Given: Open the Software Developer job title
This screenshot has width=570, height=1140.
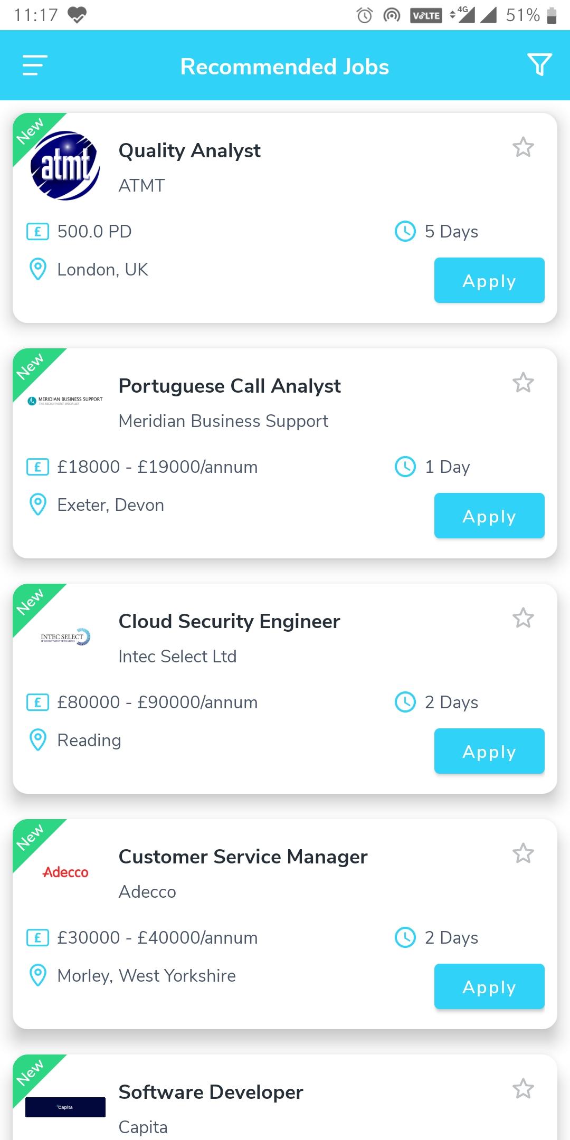Looking at the screenshot, I should [x=211, y=1092].
